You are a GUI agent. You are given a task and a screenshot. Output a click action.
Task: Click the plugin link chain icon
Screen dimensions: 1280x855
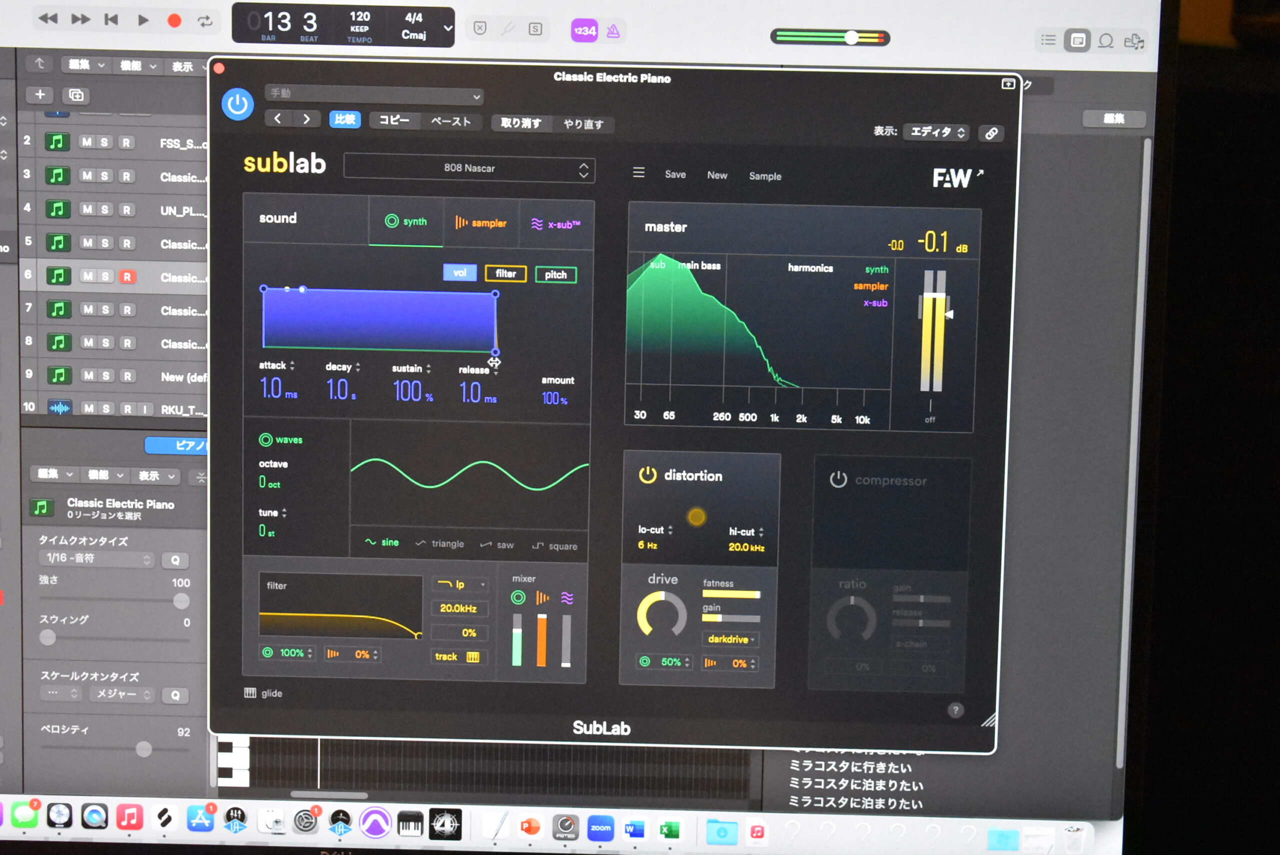click(x=991, y=133)
